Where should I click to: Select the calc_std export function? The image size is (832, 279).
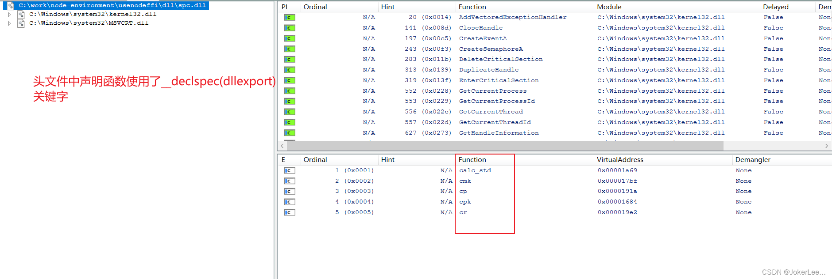[475, 170]
